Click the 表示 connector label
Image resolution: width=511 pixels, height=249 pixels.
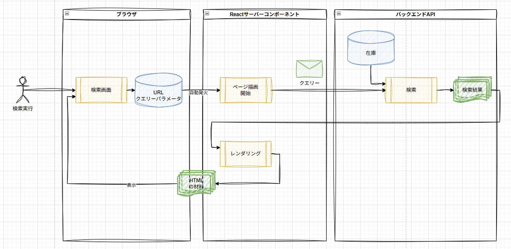(x=132, y=185)
